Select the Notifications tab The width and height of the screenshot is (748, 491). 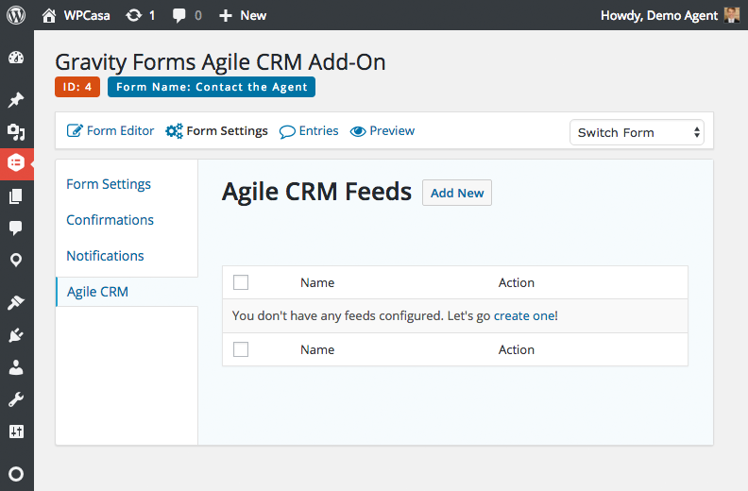tap(105, 256)
